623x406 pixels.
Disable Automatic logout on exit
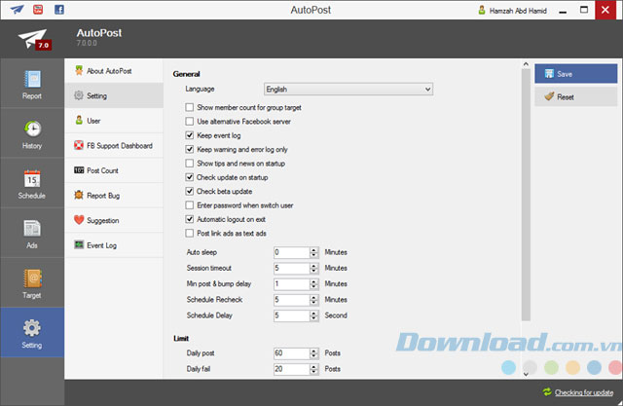190,220
